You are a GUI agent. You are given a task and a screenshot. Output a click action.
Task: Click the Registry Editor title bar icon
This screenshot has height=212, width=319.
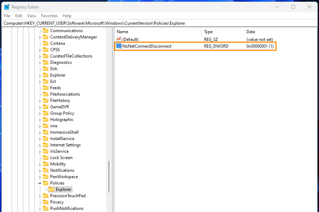(7, 7)
